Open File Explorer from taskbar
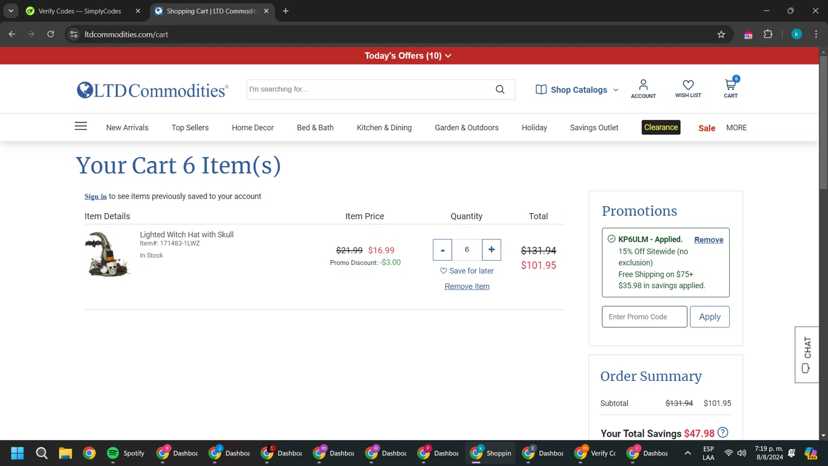The width and height of the screenshot is (828, 466). pos(65,453)
